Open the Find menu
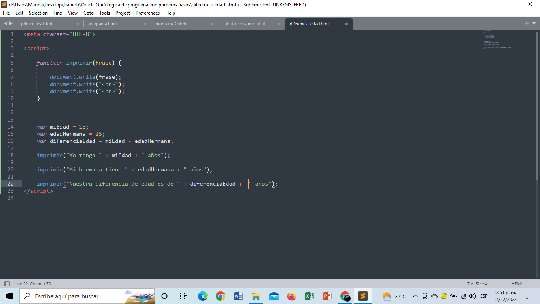This screenshot has height=304, width=540. (x=58, y=13)
